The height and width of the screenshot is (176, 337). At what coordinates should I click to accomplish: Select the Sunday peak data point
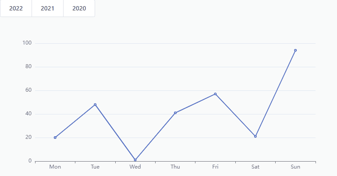pos(295,50)
